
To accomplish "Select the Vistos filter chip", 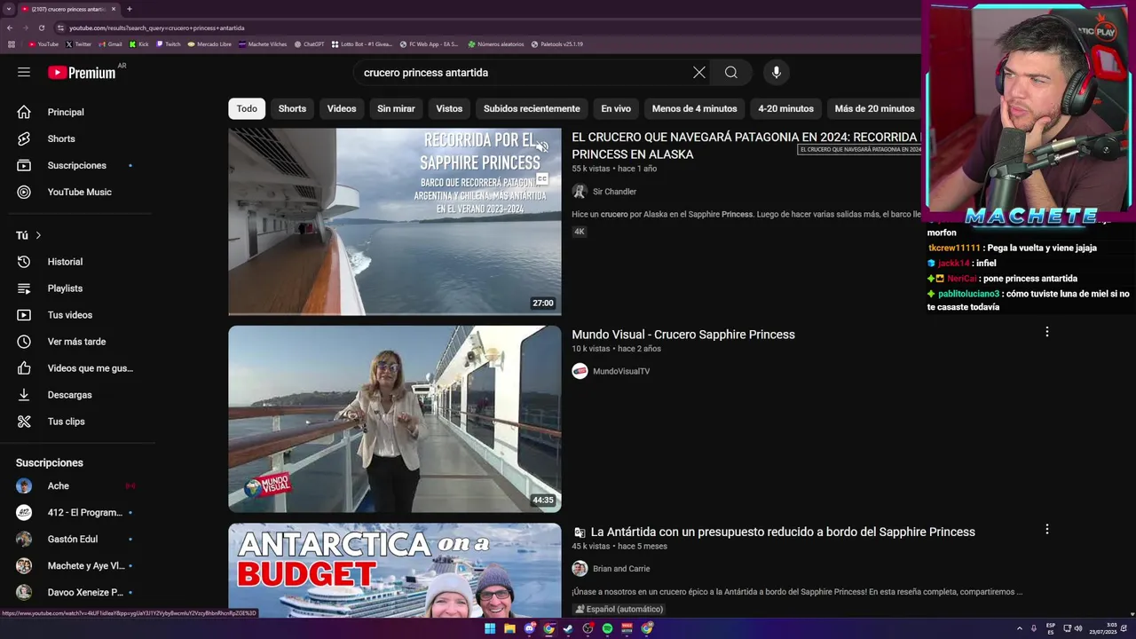I will point(449,108).
